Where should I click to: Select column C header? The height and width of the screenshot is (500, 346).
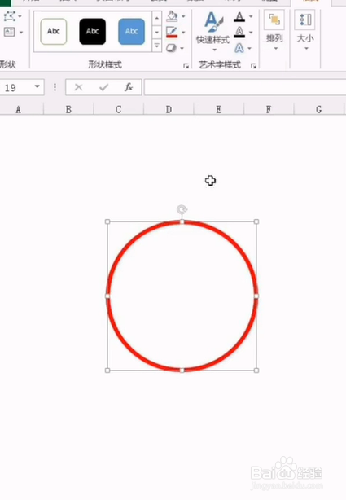(x=119, y=110)
